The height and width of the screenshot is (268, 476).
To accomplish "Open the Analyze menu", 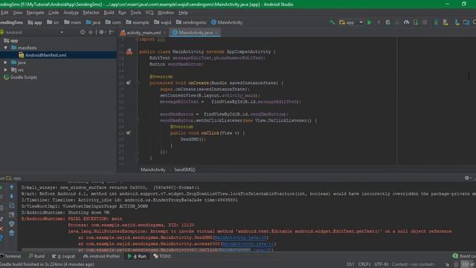I will click(x=71, y=13).
